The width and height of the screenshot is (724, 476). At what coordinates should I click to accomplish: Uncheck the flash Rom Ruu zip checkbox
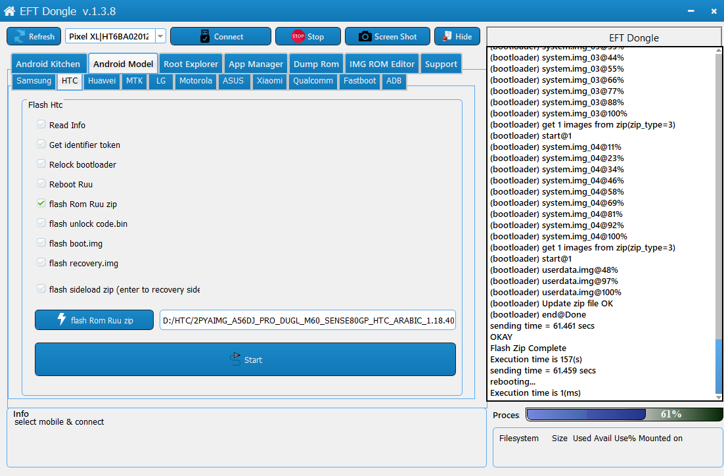coord(41,203)
